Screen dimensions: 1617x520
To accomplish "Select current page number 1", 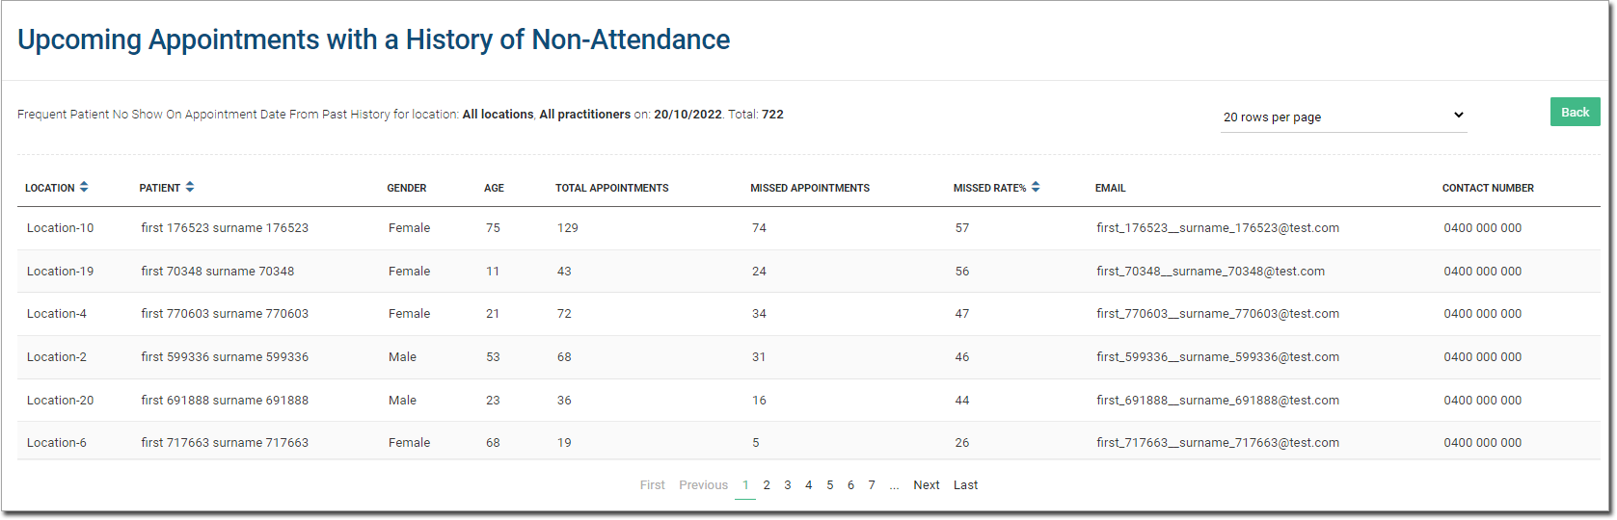I will pos(745,485).
